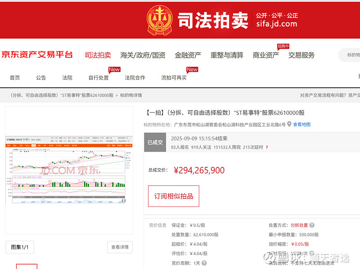This screenshot has height=269, width=360.
Task: Open the 海关/政府/国资 tab
Action: pos(143,55)
